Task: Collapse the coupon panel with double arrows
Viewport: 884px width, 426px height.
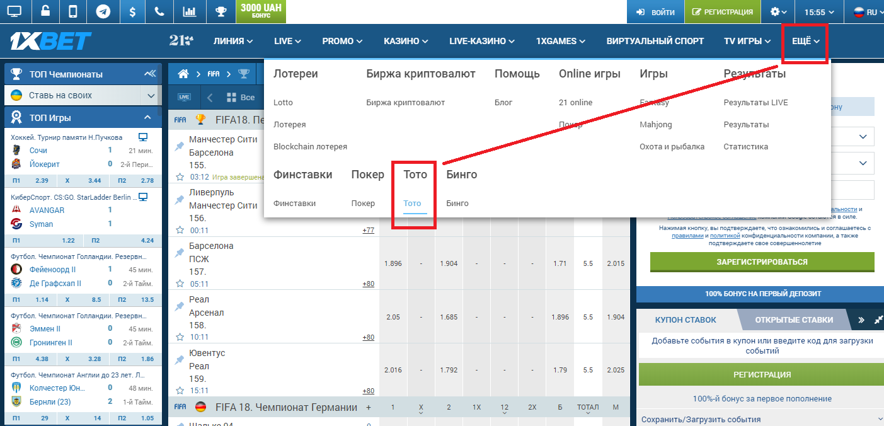Action: click(x=861, y=319)
